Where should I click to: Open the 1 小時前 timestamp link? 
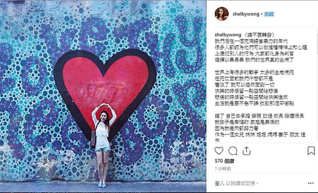223,169
